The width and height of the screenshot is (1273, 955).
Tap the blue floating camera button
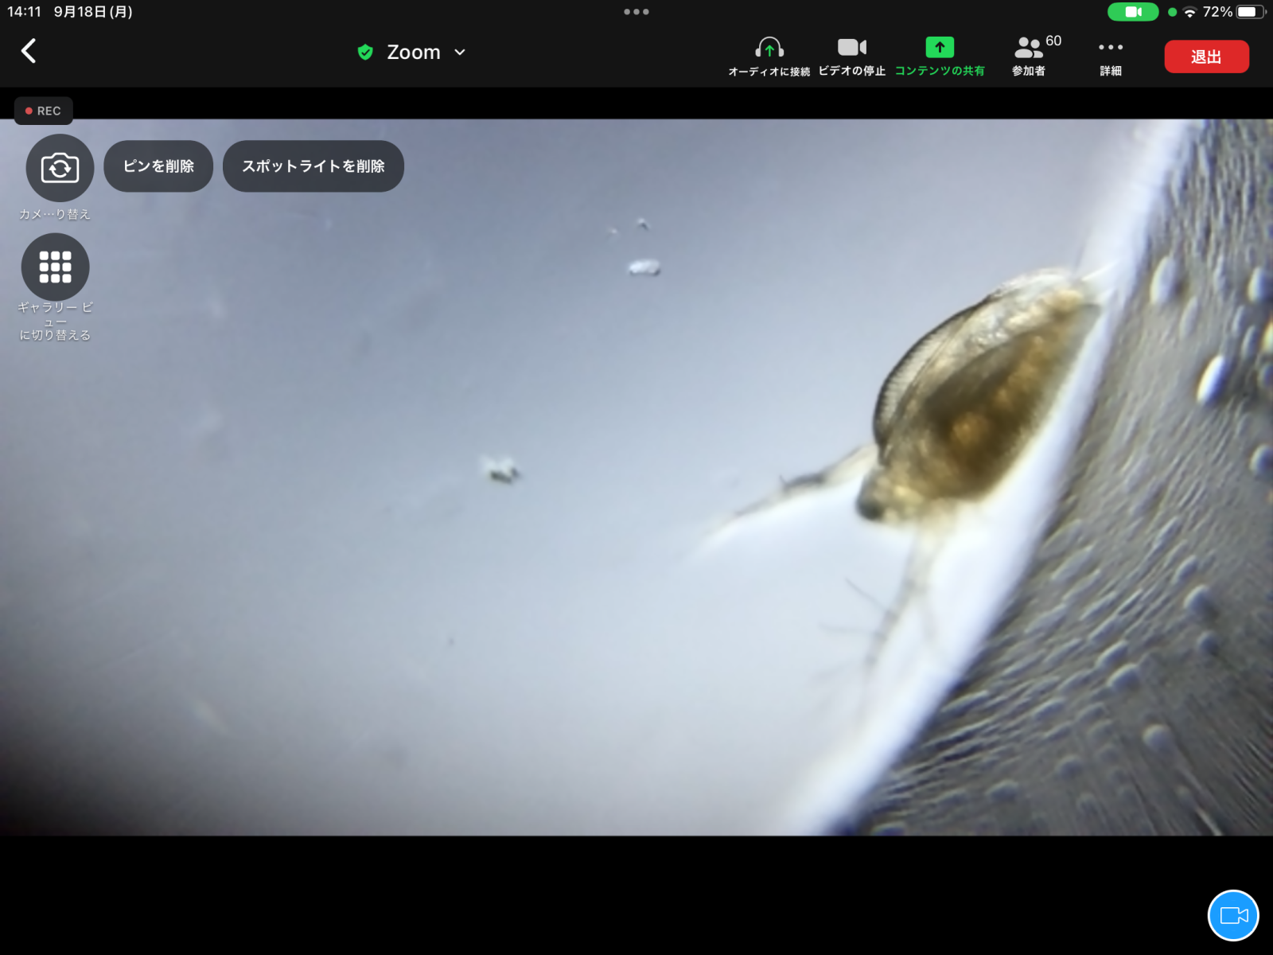1232,915
